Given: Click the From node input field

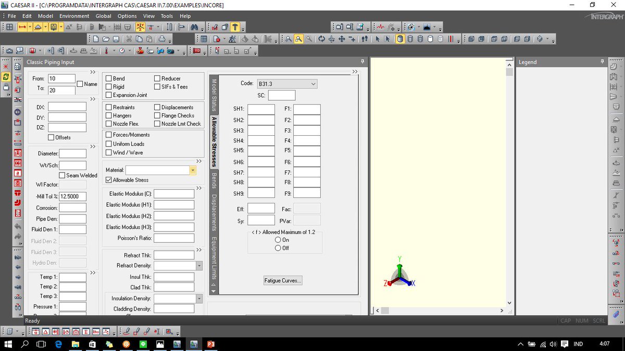Looking at the screenshot, I should point(61,79).
